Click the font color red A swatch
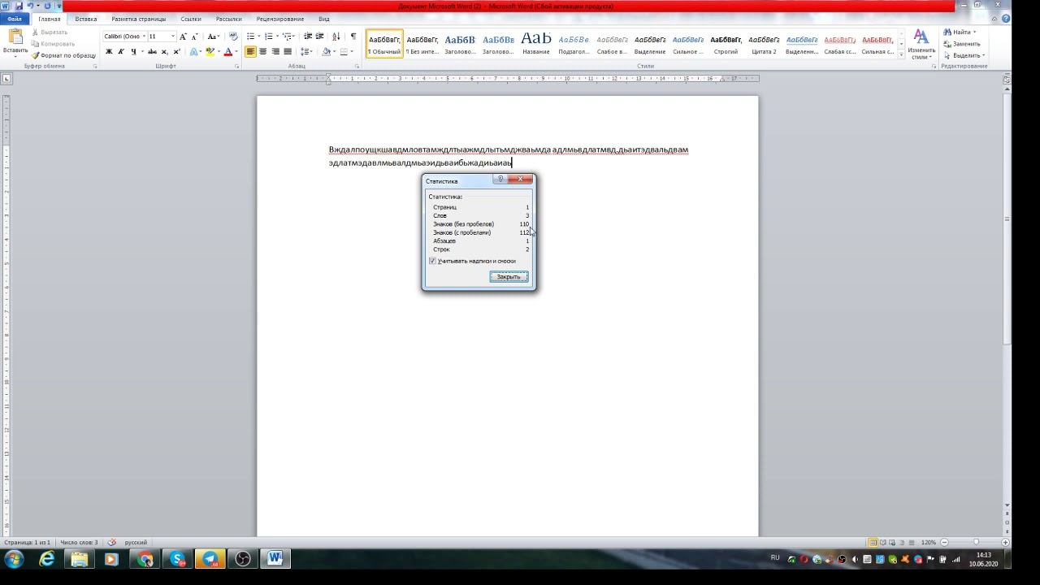This screenshot has height=585, width=1040. point(227,52)
